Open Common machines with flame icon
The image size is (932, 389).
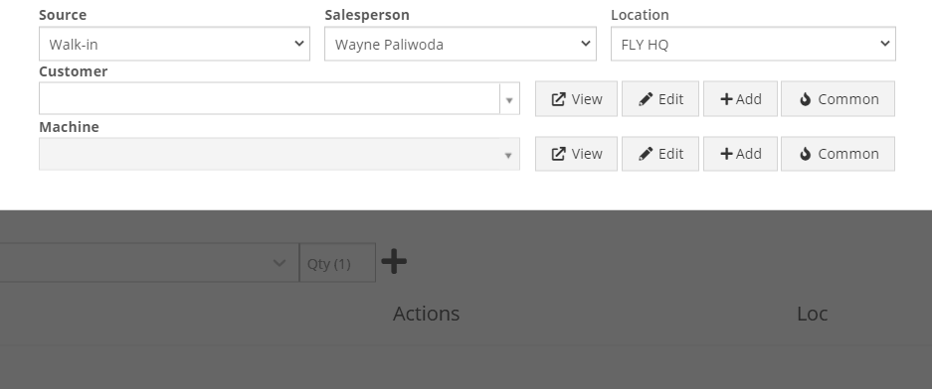838,154
